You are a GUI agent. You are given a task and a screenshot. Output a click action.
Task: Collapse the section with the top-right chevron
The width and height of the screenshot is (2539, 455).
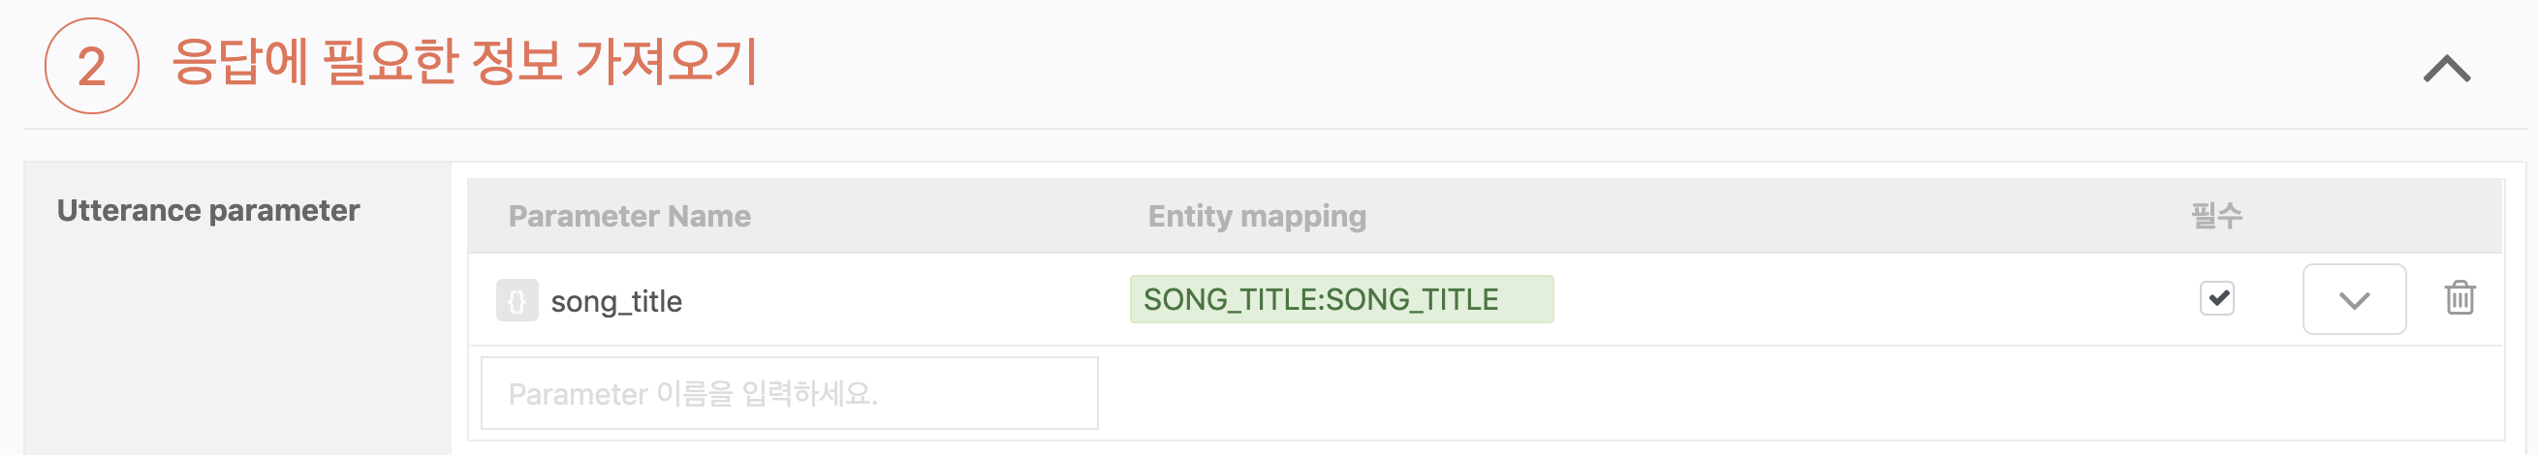coord(2445,69)
